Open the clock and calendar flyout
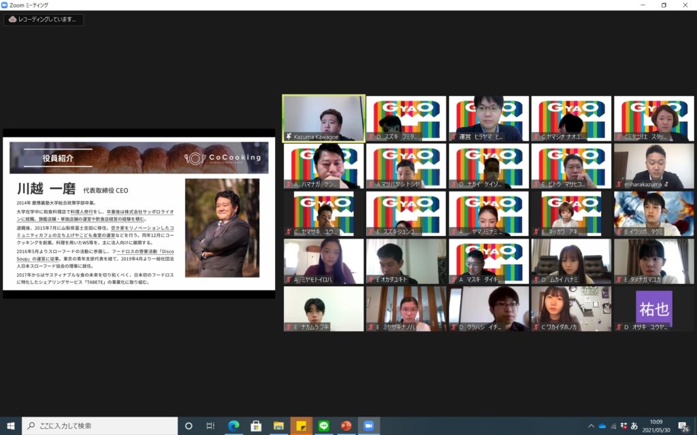The image size is (697, 435). coord(656,425)
